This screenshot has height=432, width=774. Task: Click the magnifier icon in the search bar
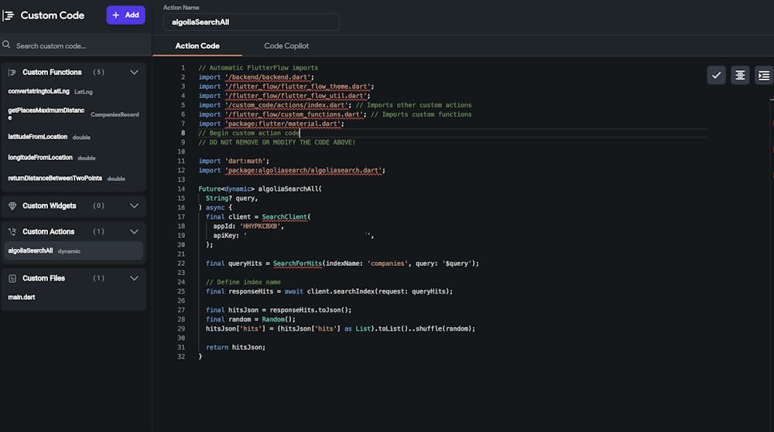tap(7, 46)
